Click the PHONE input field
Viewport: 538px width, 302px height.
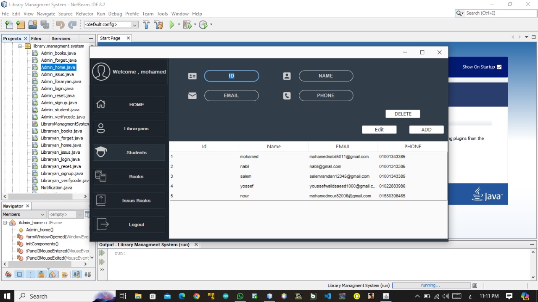point(326,95)
